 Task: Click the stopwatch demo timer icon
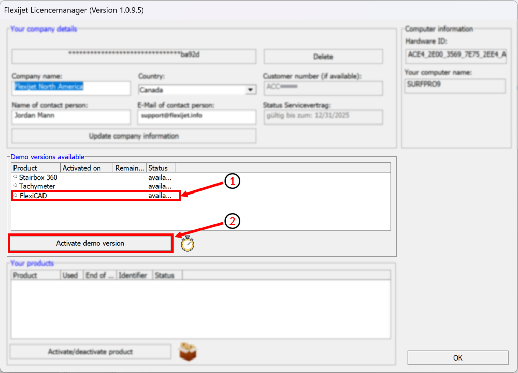coord(188,243)
